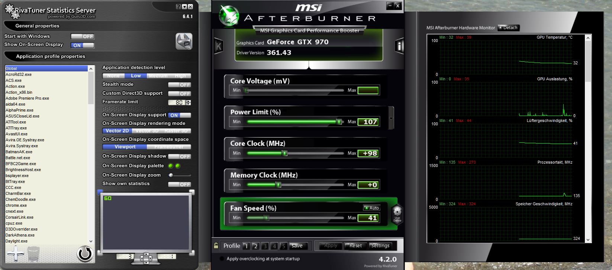Select Vector 3D rendering mode
Image resolution: width=612 pixels, height=270 pixels.
point(147,131)
